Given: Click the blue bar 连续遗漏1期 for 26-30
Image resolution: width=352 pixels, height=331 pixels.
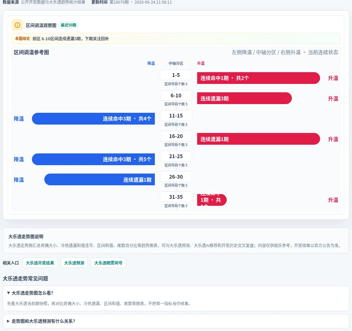Looking at the screenshot, I should tap(100, 180).
